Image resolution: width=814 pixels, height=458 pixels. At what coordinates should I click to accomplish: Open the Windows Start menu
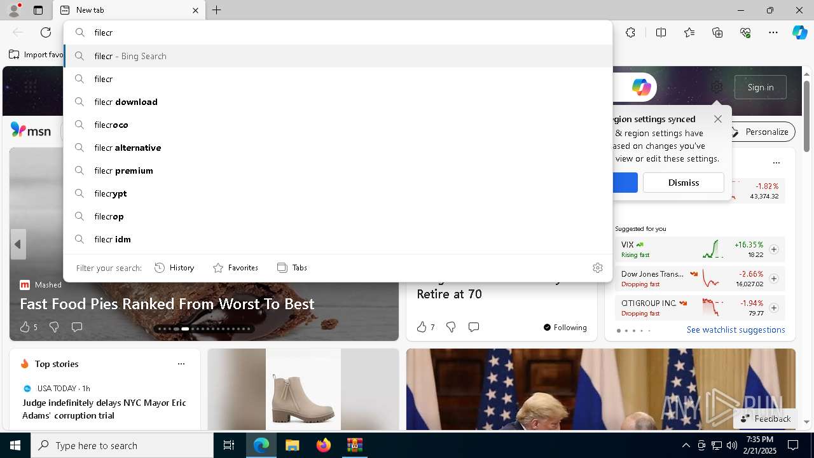pyautogui.click(x=15, y=446)
